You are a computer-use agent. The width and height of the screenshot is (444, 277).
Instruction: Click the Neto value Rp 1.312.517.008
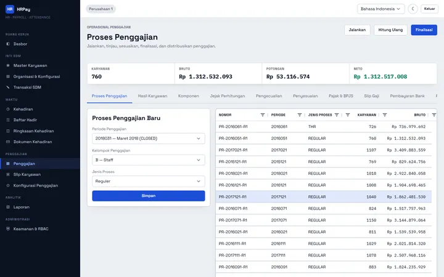[x=380, y=76]
